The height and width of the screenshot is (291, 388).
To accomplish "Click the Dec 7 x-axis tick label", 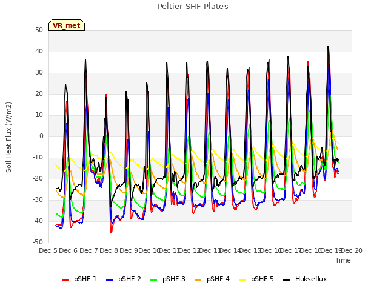I will pyautogui.click(x=89, y=250).
